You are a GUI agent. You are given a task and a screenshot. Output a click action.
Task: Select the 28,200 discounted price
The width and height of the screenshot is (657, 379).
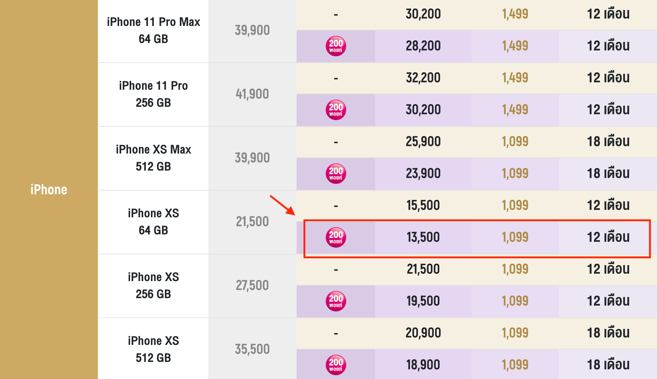(423, 46)
